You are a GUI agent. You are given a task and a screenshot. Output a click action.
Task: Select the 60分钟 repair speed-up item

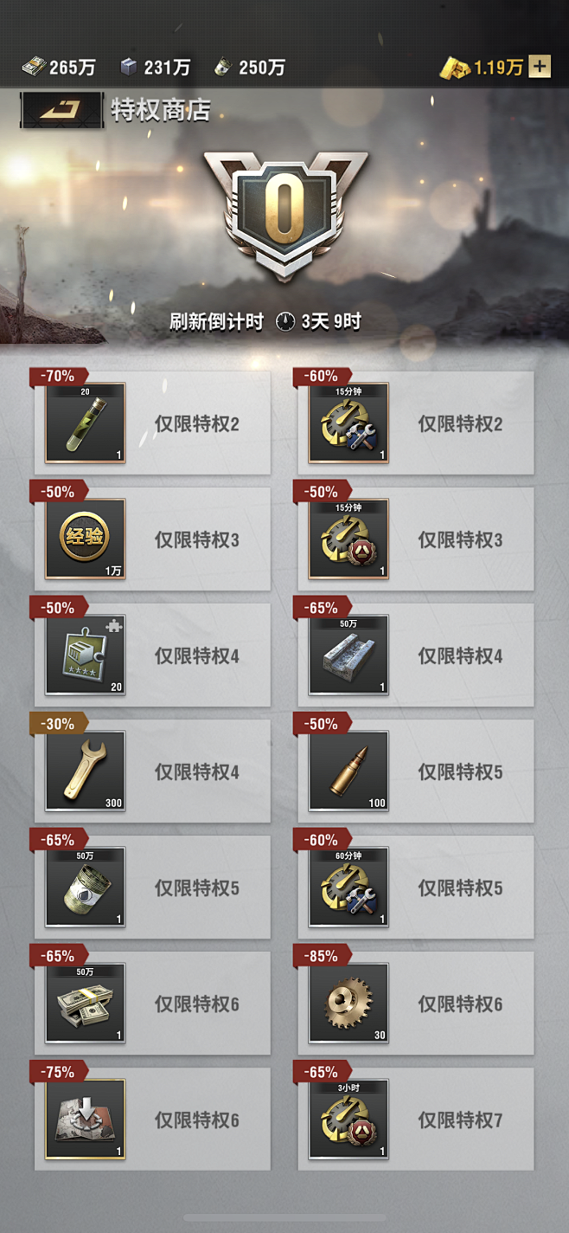point(348,888)
